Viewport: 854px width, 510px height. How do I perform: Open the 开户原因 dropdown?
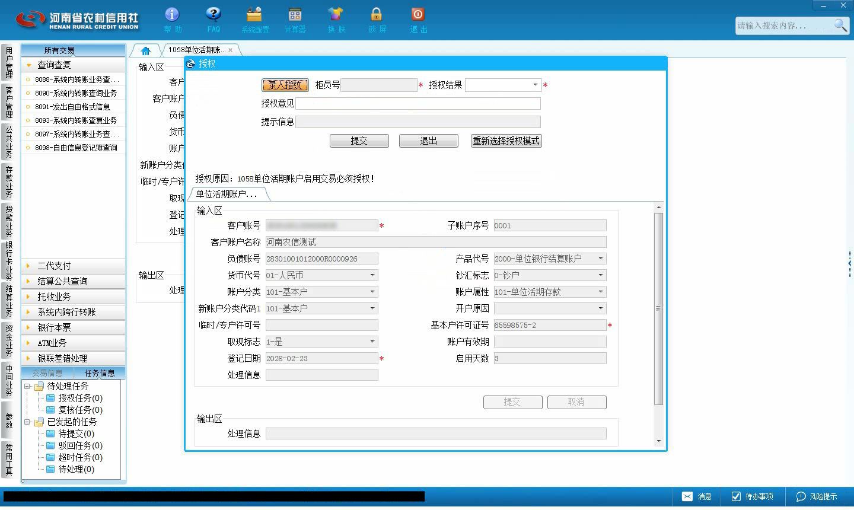600,308
